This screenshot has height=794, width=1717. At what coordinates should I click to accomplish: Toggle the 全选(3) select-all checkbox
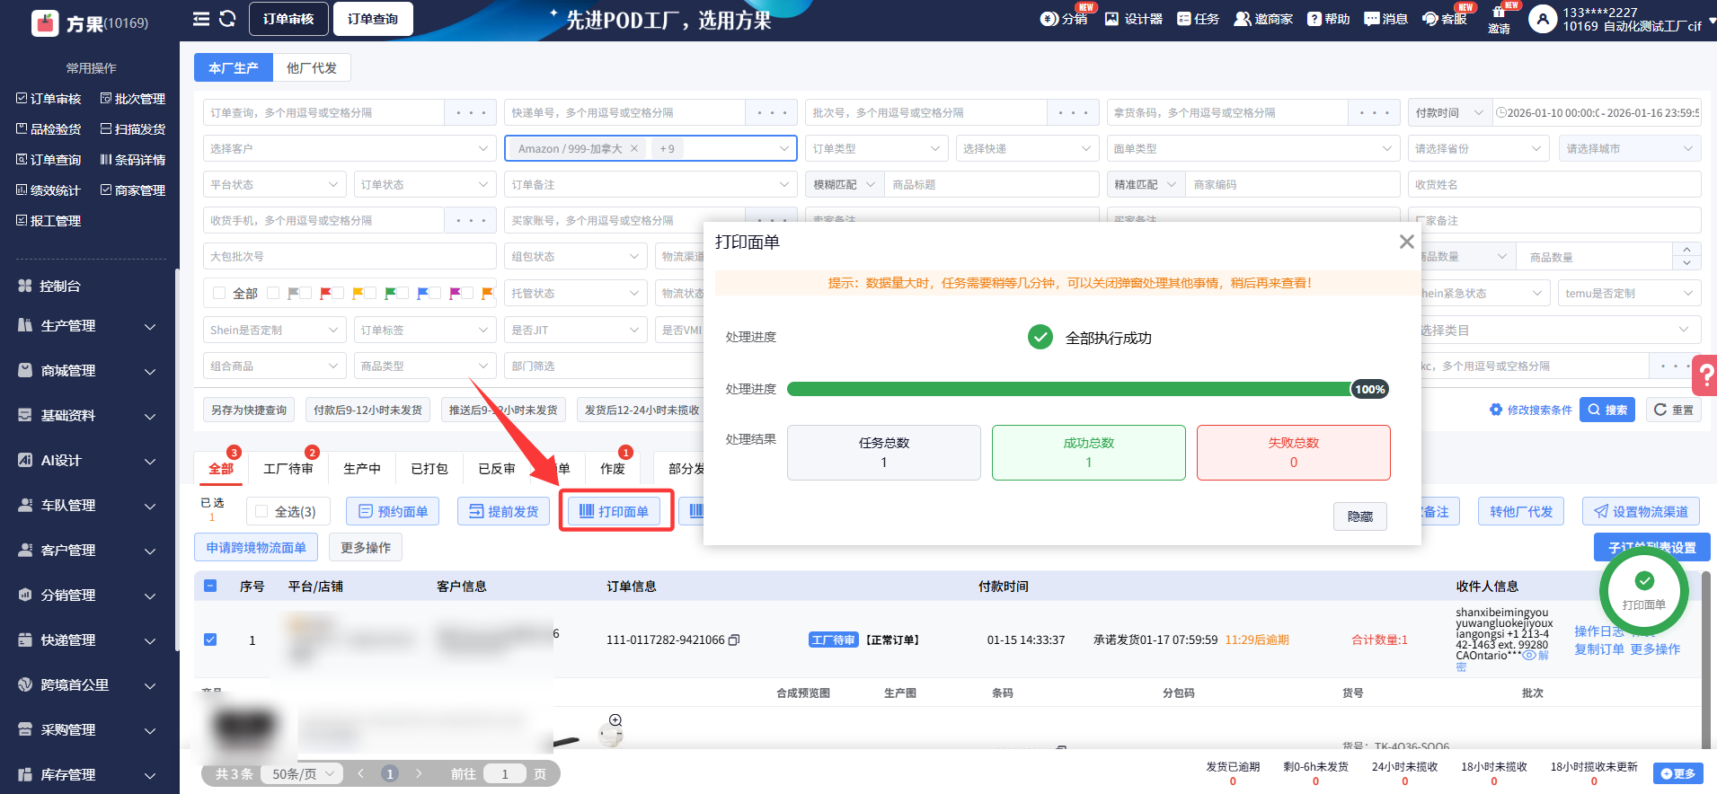point(262,512)
